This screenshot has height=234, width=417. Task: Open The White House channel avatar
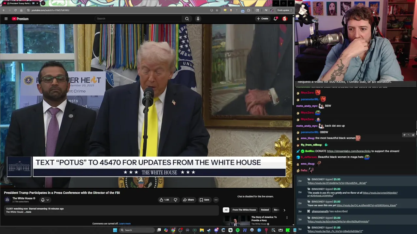[x=7, y=200]
